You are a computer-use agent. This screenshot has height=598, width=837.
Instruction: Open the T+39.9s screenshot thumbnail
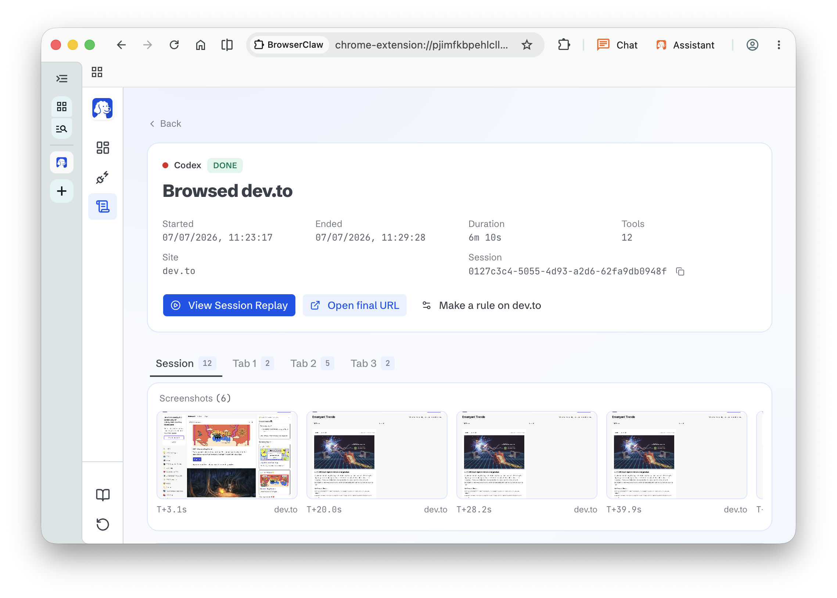(x=676, y=455)
